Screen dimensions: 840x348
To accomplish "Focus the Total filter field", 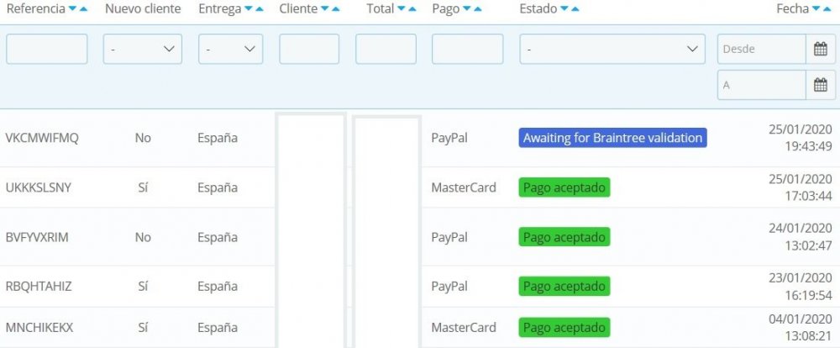I will 386,49.
